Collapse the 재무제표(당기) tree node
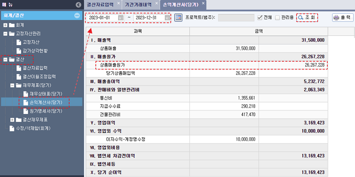Image resolution: width=355 pixels, height=177 pixels. pos(12,86)
